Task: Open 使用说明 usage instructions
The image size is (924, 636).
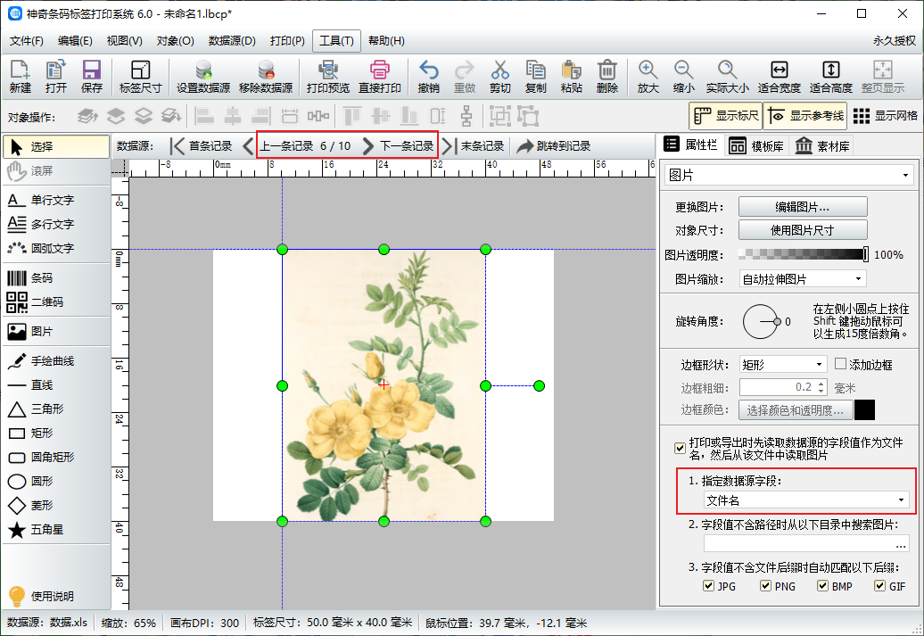Action: pyautogui.click(x=41, y=596)
